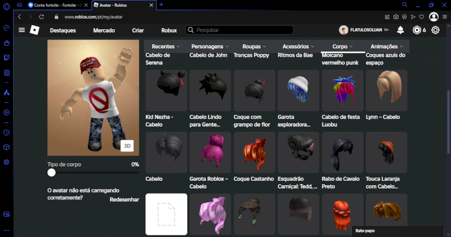
Task: Click the Tipo de corpo slider handle
Action: coord(52,173)
